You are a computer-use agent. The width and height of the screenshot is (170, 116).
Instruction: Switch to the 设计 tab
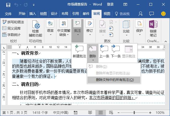pyautogui.click(x=54, y=14)
